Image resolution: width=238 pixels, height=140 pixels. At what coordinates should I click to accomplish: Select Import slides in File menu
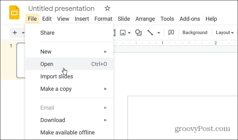pos(57,77)
